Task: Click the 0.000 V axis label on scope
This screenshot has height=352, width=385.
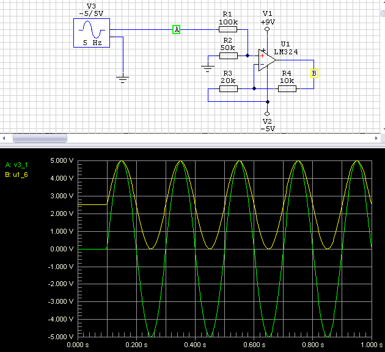Action: pos(62,249)
